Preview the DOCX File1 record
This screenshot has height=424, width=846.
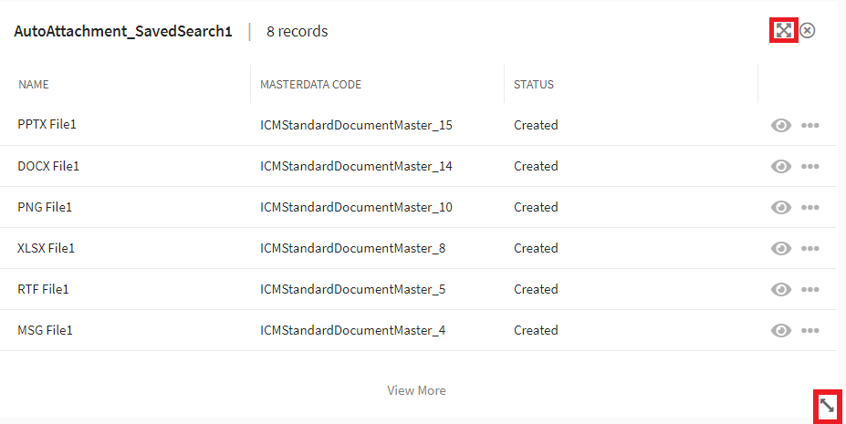tap(780, 166)
